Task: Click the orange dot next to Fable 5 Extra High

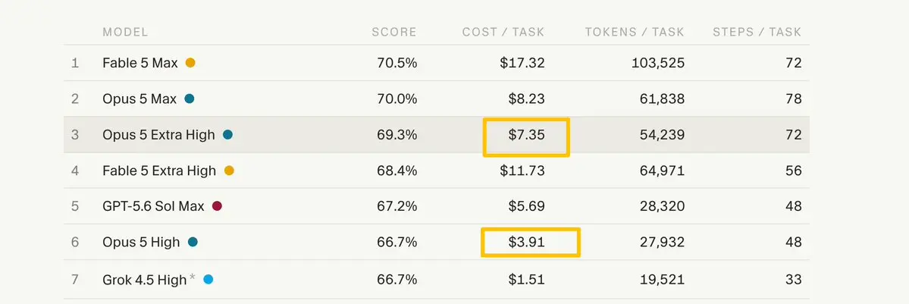Action: coord(228,171)
